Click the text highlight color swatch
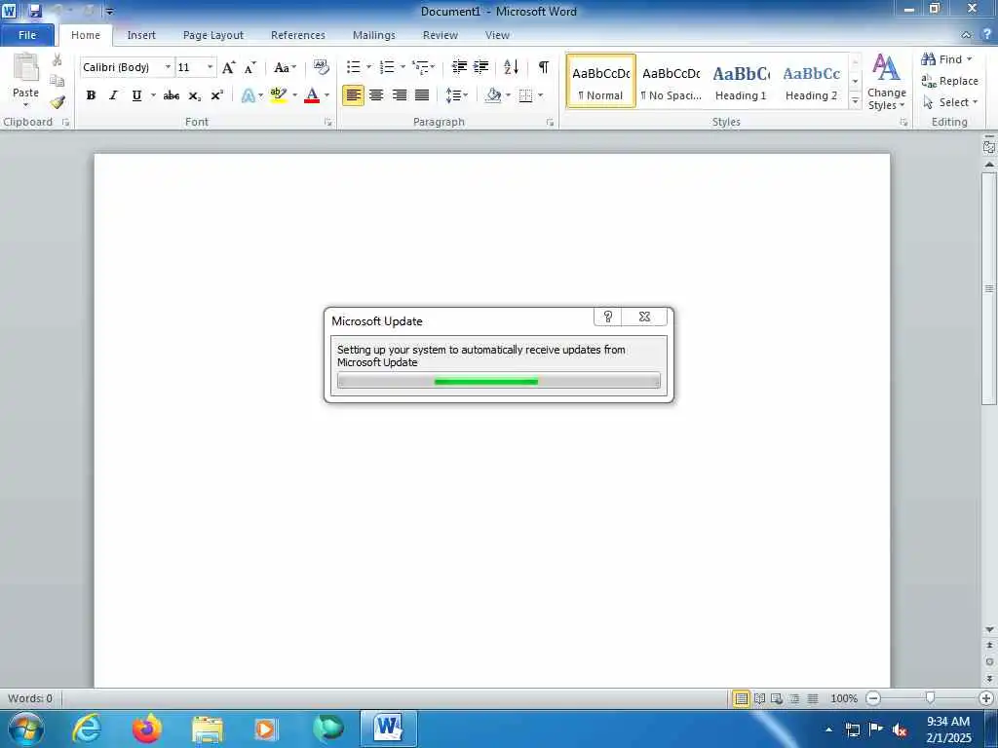Image resolution: width=998 pixels, height=748 pixels. tap(278, 95)
